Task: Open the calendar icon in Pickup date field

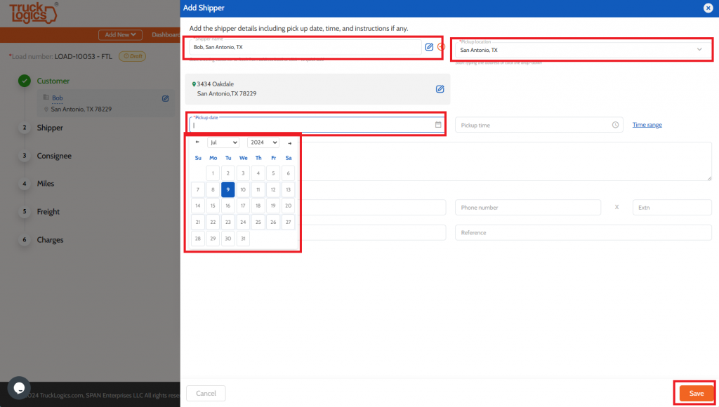Action: point(438,125)
